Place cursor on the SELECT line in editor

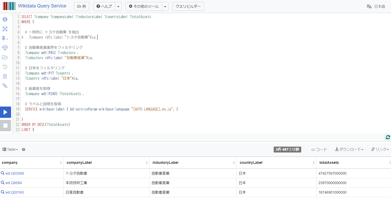86,17
